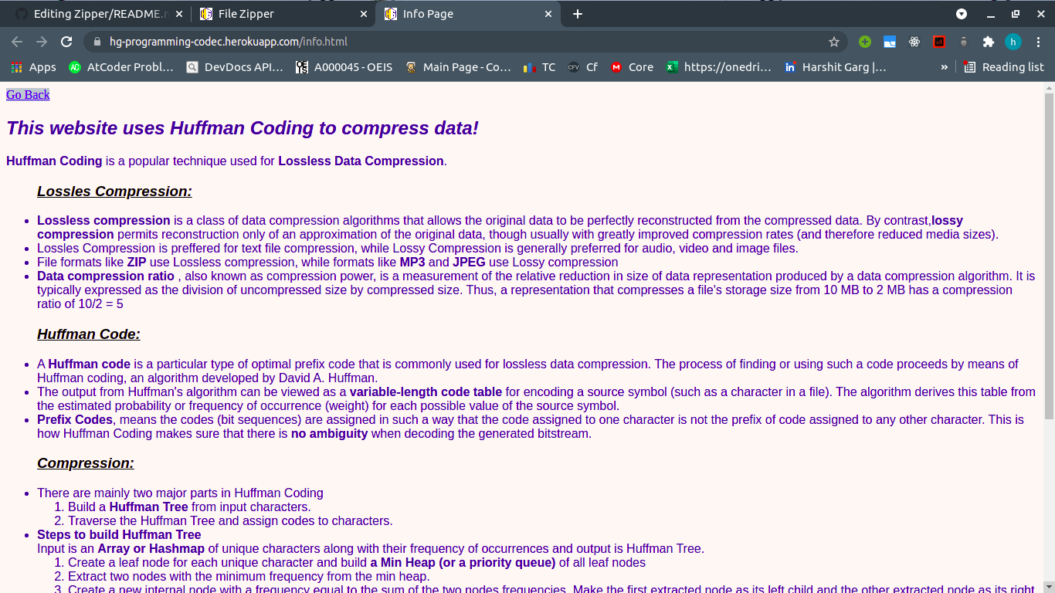This screenshot has width=1055, height=593.
Task: Open the profile avatar 'h'
Action: [x=1013, y=42]
